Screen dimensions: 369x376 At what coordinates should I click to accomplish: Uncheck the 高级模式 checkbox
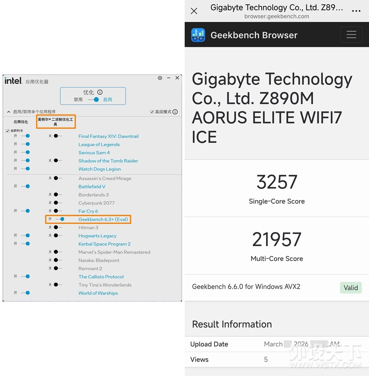[x=152, y=112]
